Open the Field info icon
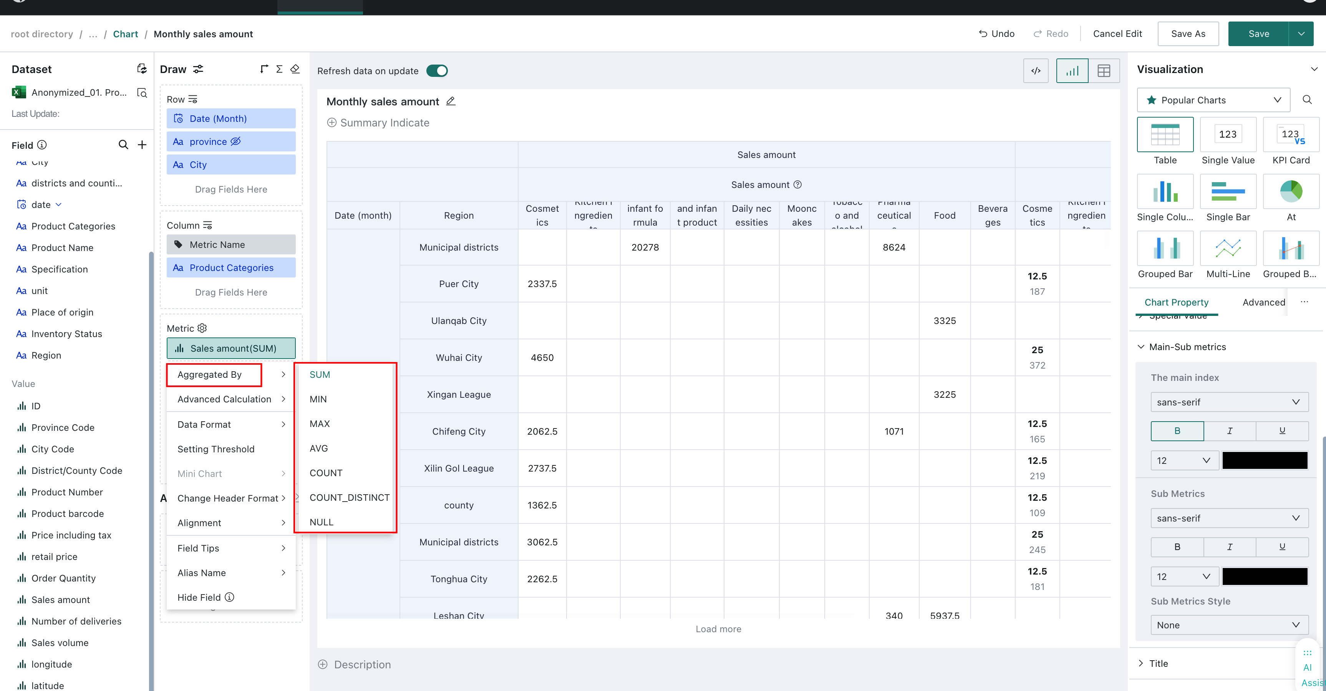The image size is (1326, 691). click(x=42, y=145)
